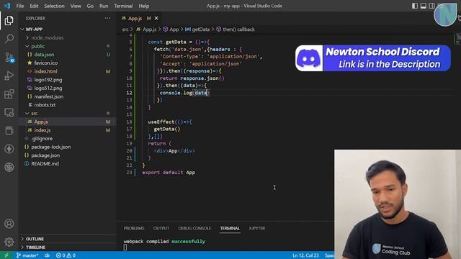The height and width of the screenshot is (259, 461).
Task: Click Ln 12, Col 23 status entry
Action: coord(305,255)
